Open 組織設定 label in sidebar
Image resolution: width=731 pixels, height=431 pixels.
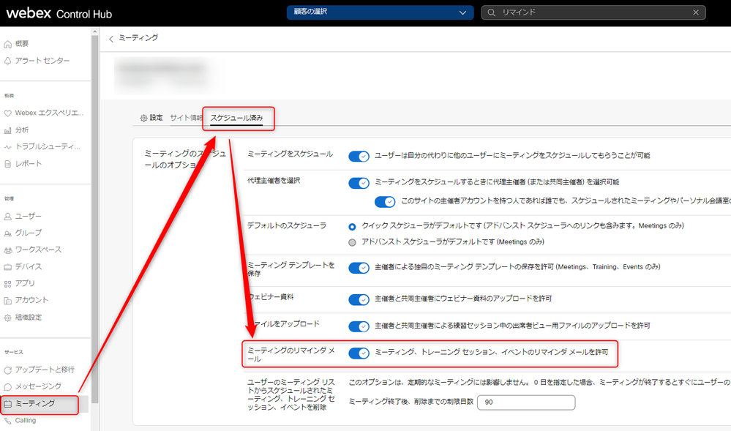[x=29, y=317]
